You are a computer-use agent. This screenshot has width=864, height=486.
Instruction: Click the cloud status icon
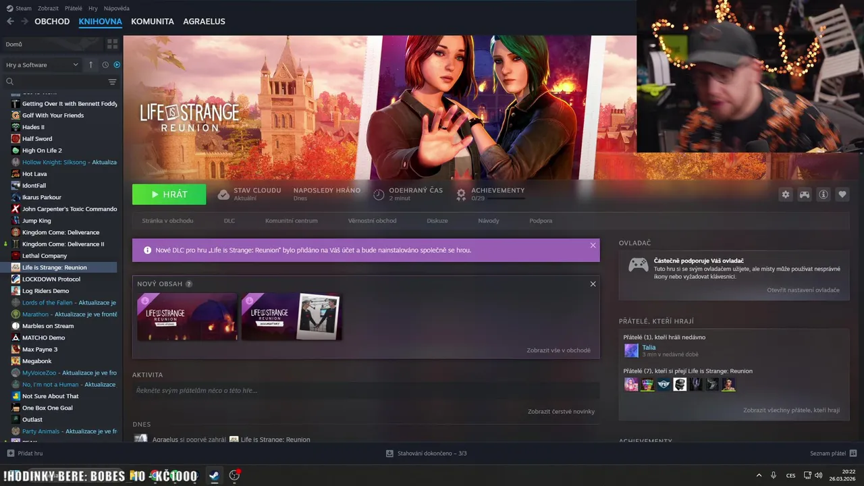[223, 194]
